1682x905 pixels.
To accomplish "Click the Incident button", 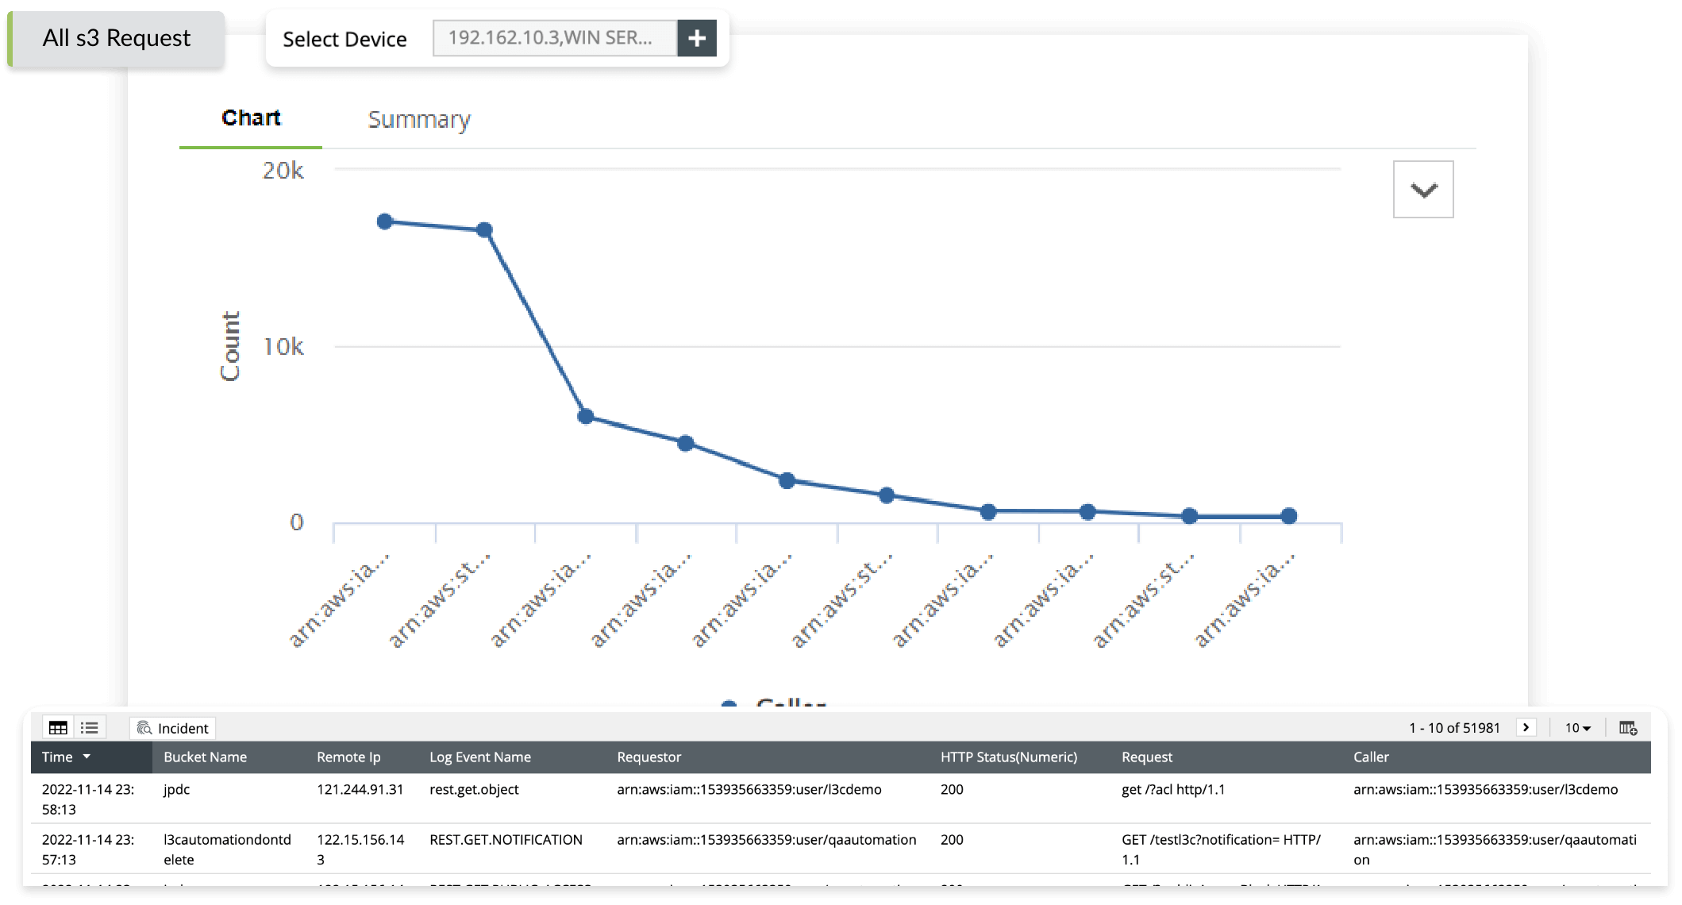I will 171,728.
